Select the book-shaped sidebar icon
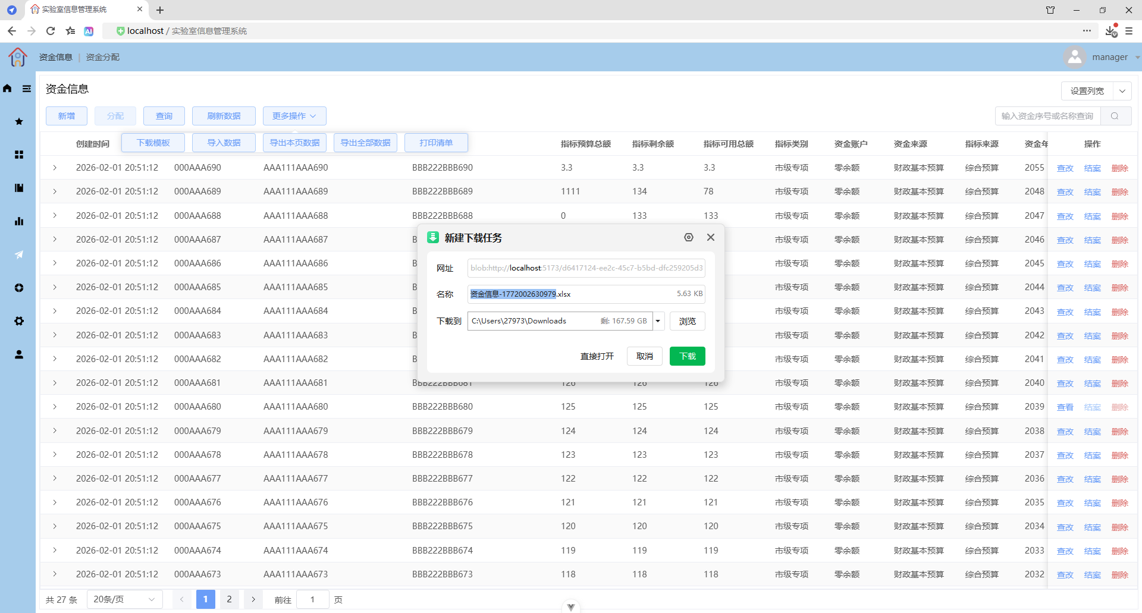This screenshot has width=1142, height=613. [x=19, y=188]
